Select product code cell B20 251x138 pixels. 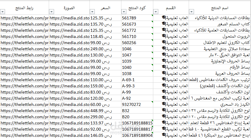(137, 117)
